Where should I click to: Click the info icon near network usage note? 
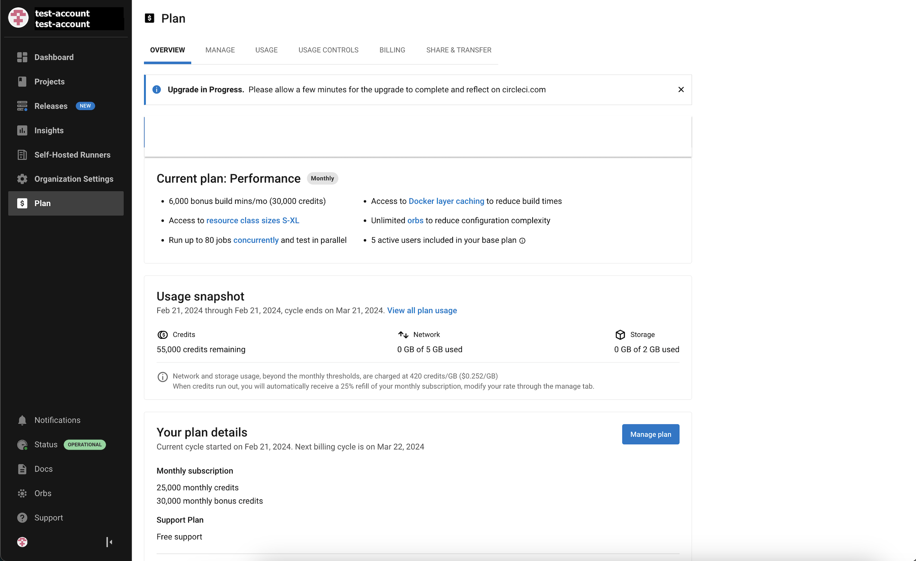tap(162, 377)
